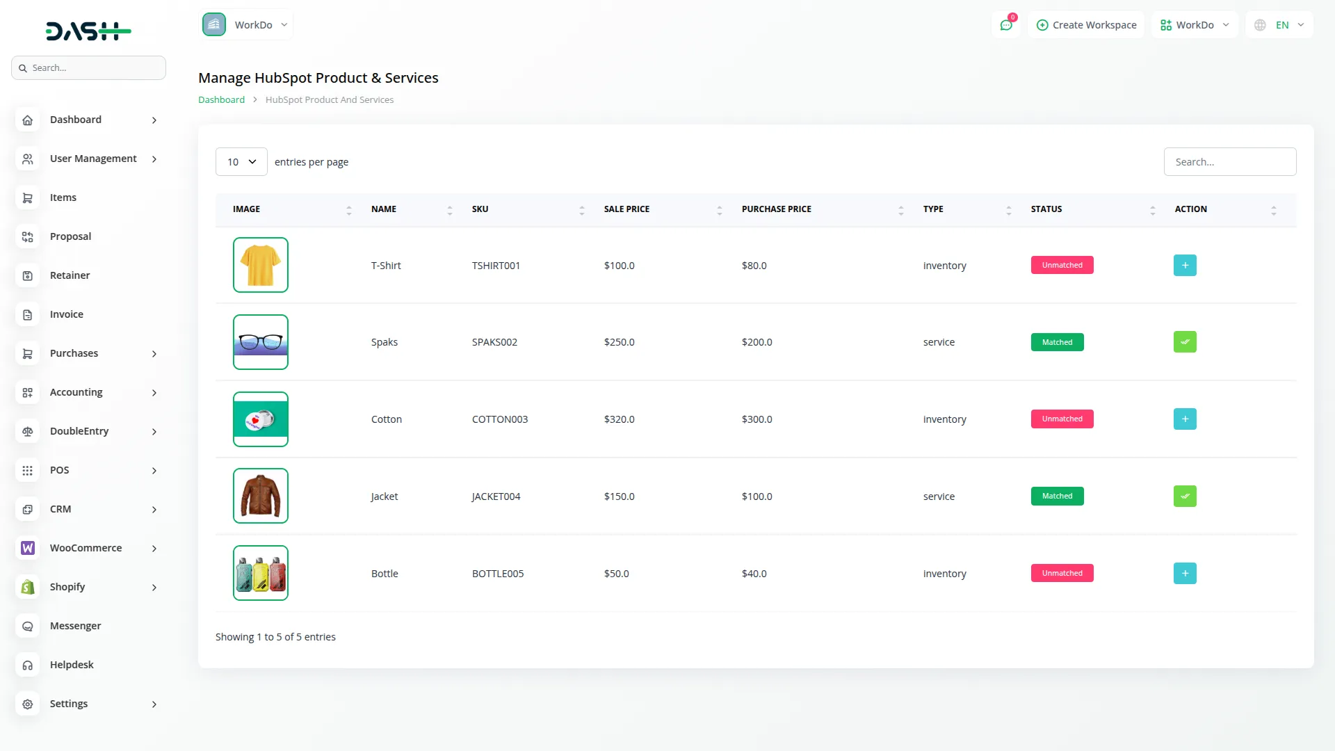1335x751 pixels.
Task: Select the Proposal icon in sidebar
Action: pyautogui.click(x=27, y=236)
